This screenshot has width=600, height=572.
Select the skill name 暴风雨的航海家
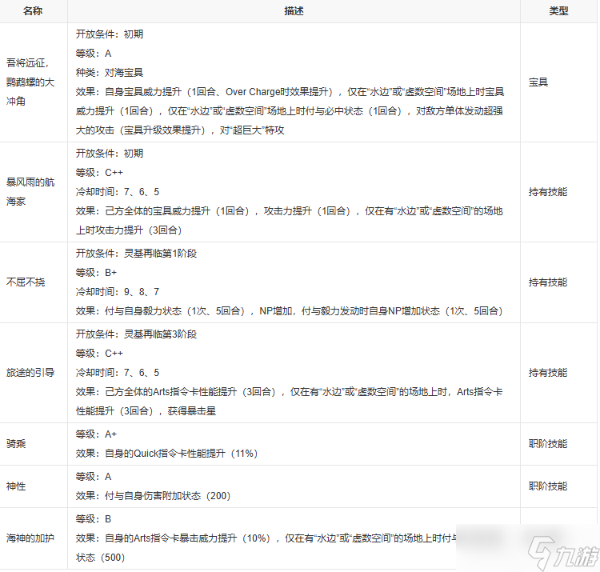[x=30, y=192]
